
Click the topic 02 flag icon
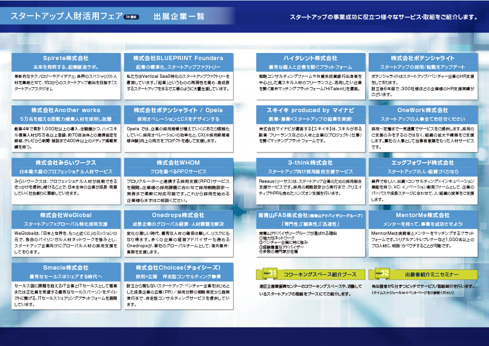pyautogui.click(x=380, y=273)
